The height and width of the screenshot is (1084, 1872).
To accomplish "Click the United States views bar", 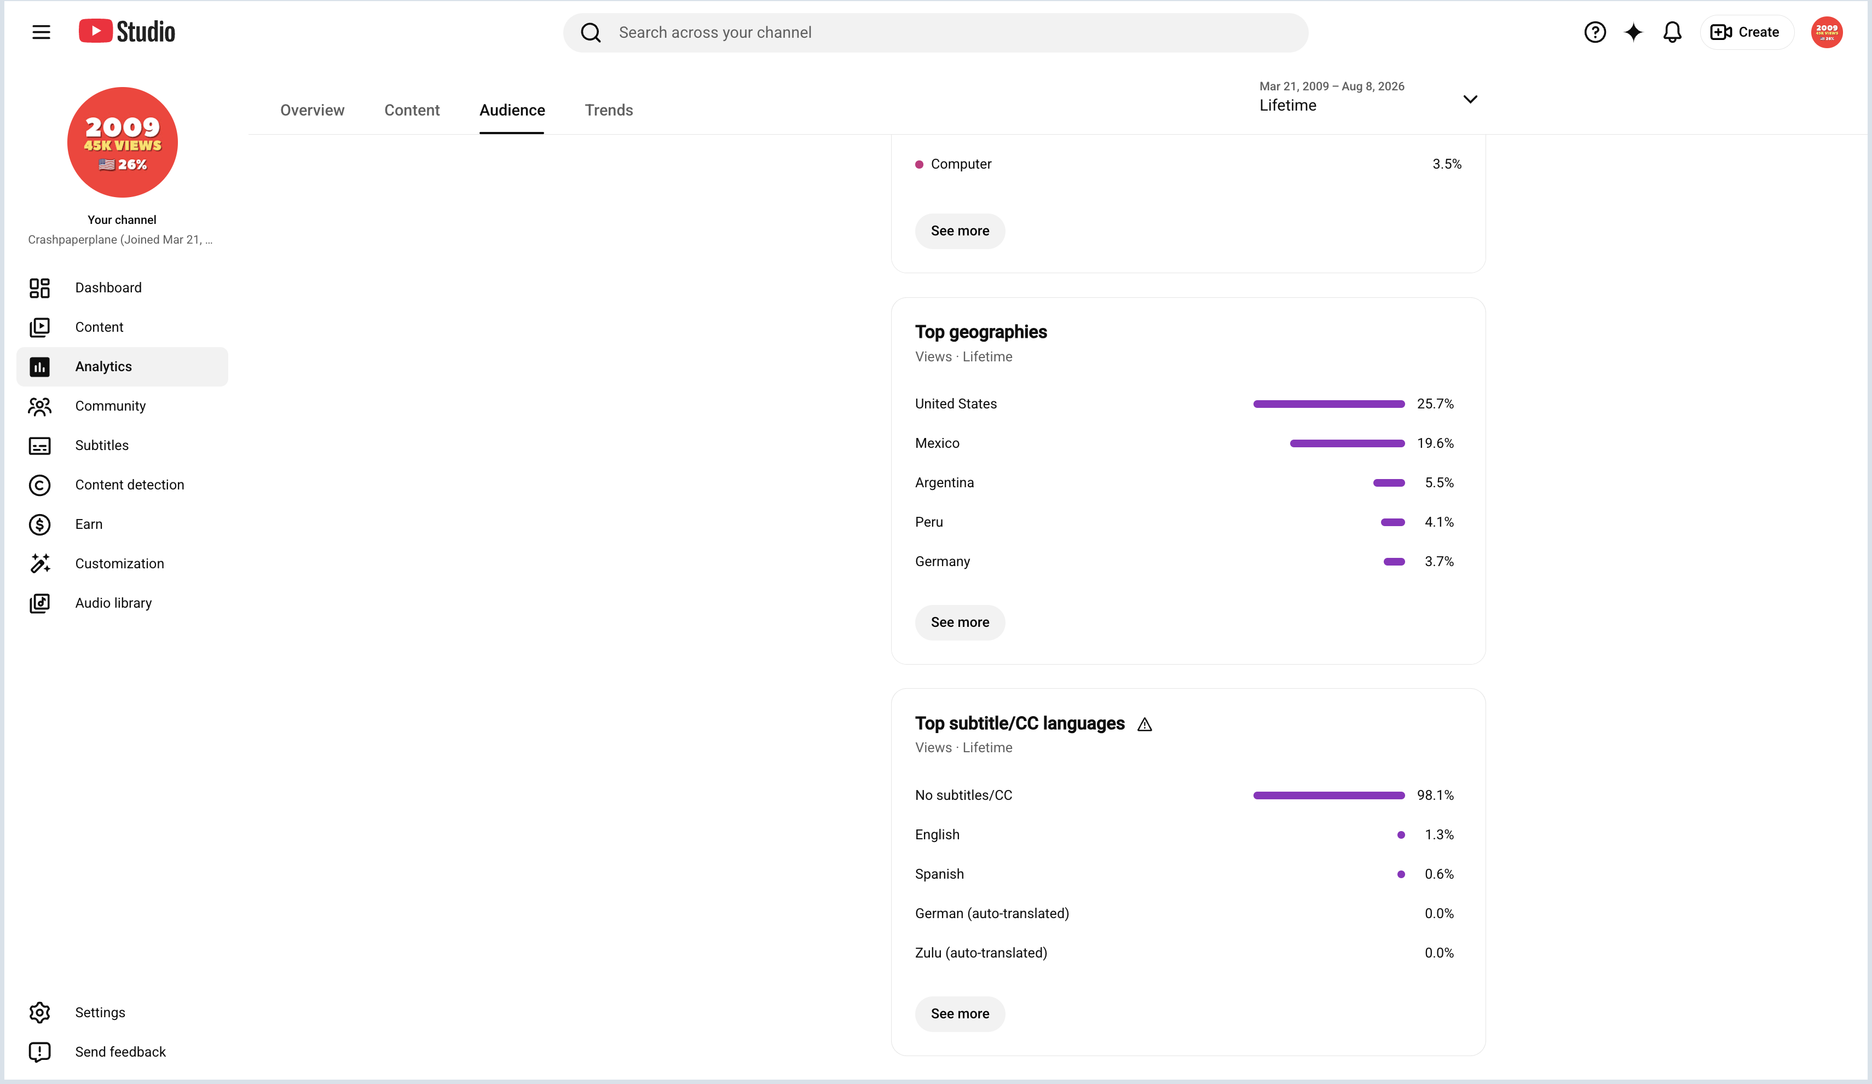I will (x=1328, y=404).
